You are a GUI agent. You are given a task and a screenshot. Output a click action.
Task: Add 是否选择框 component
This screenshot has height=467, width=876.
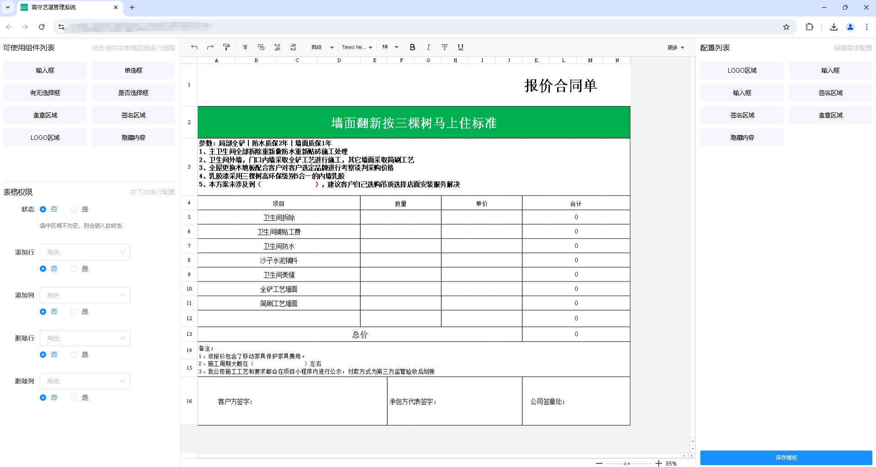pos(133,93)
